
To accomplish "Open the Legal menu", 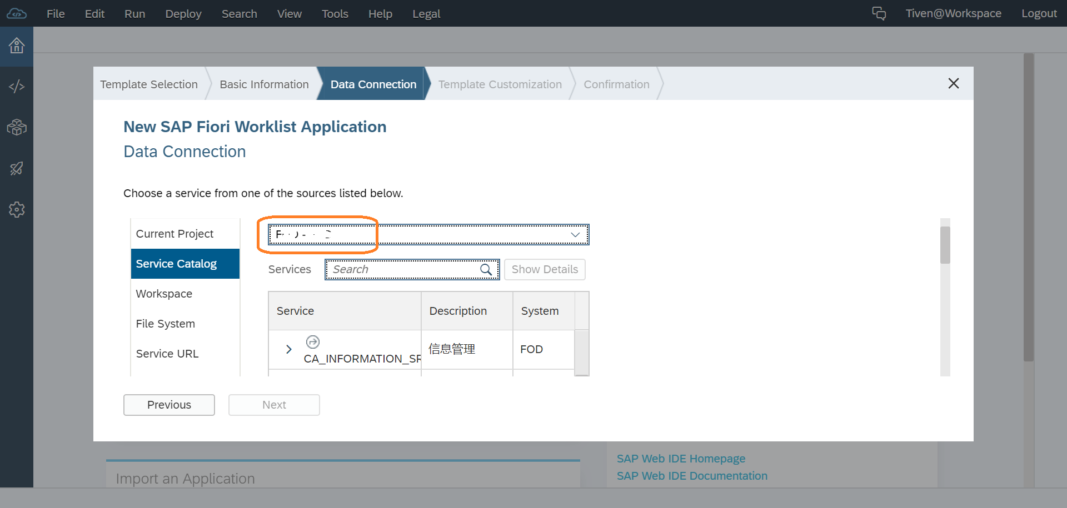I will pos(426,14).
